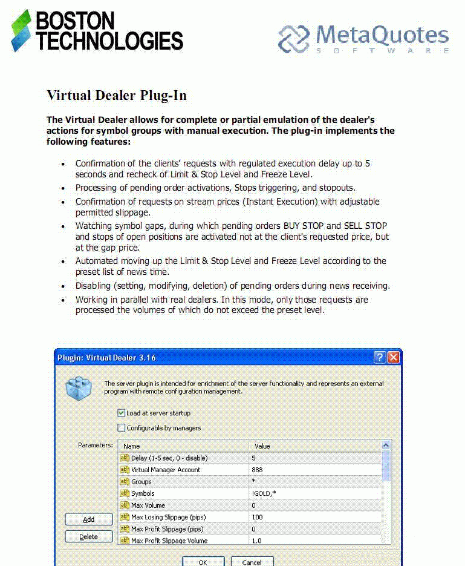The height and width of the screenshot is (566, 465).
Task: Click the Max Losing Slippage value 100
Action: [x=314, y=517]
